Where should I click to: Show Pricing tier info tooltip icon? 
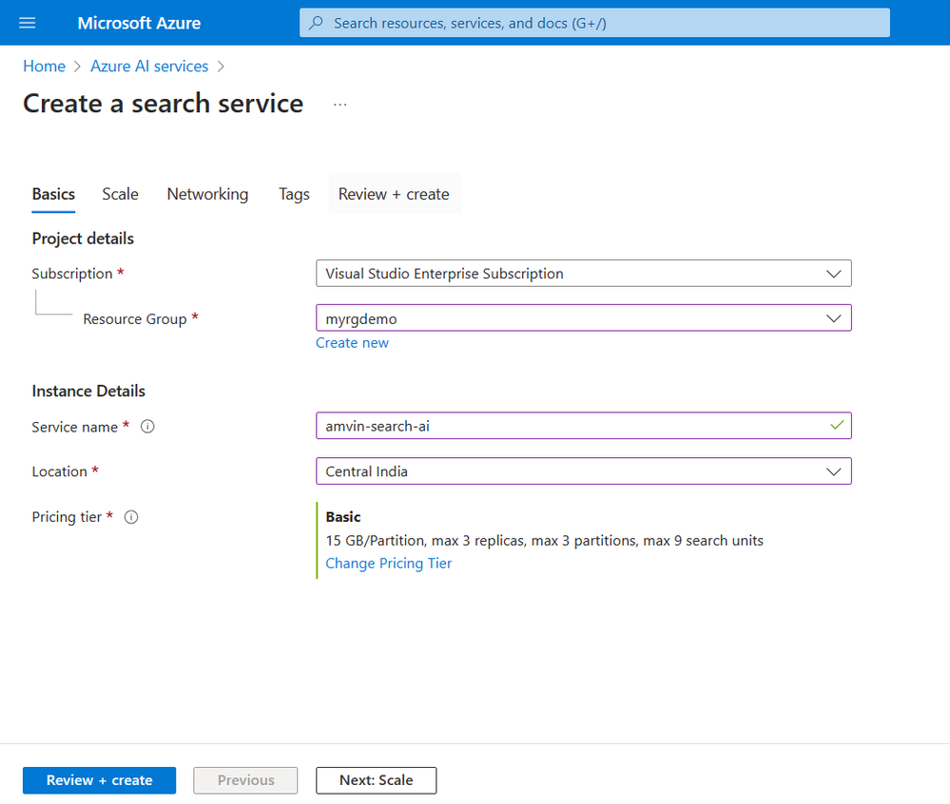[x=131, y=517]
